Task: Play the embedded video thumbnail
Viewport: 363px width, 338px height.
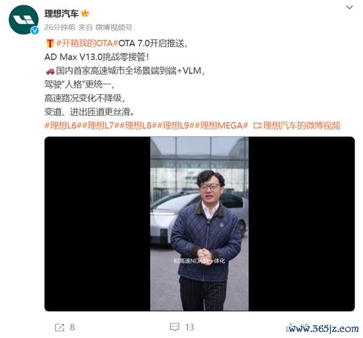Action: click(199, 224)
